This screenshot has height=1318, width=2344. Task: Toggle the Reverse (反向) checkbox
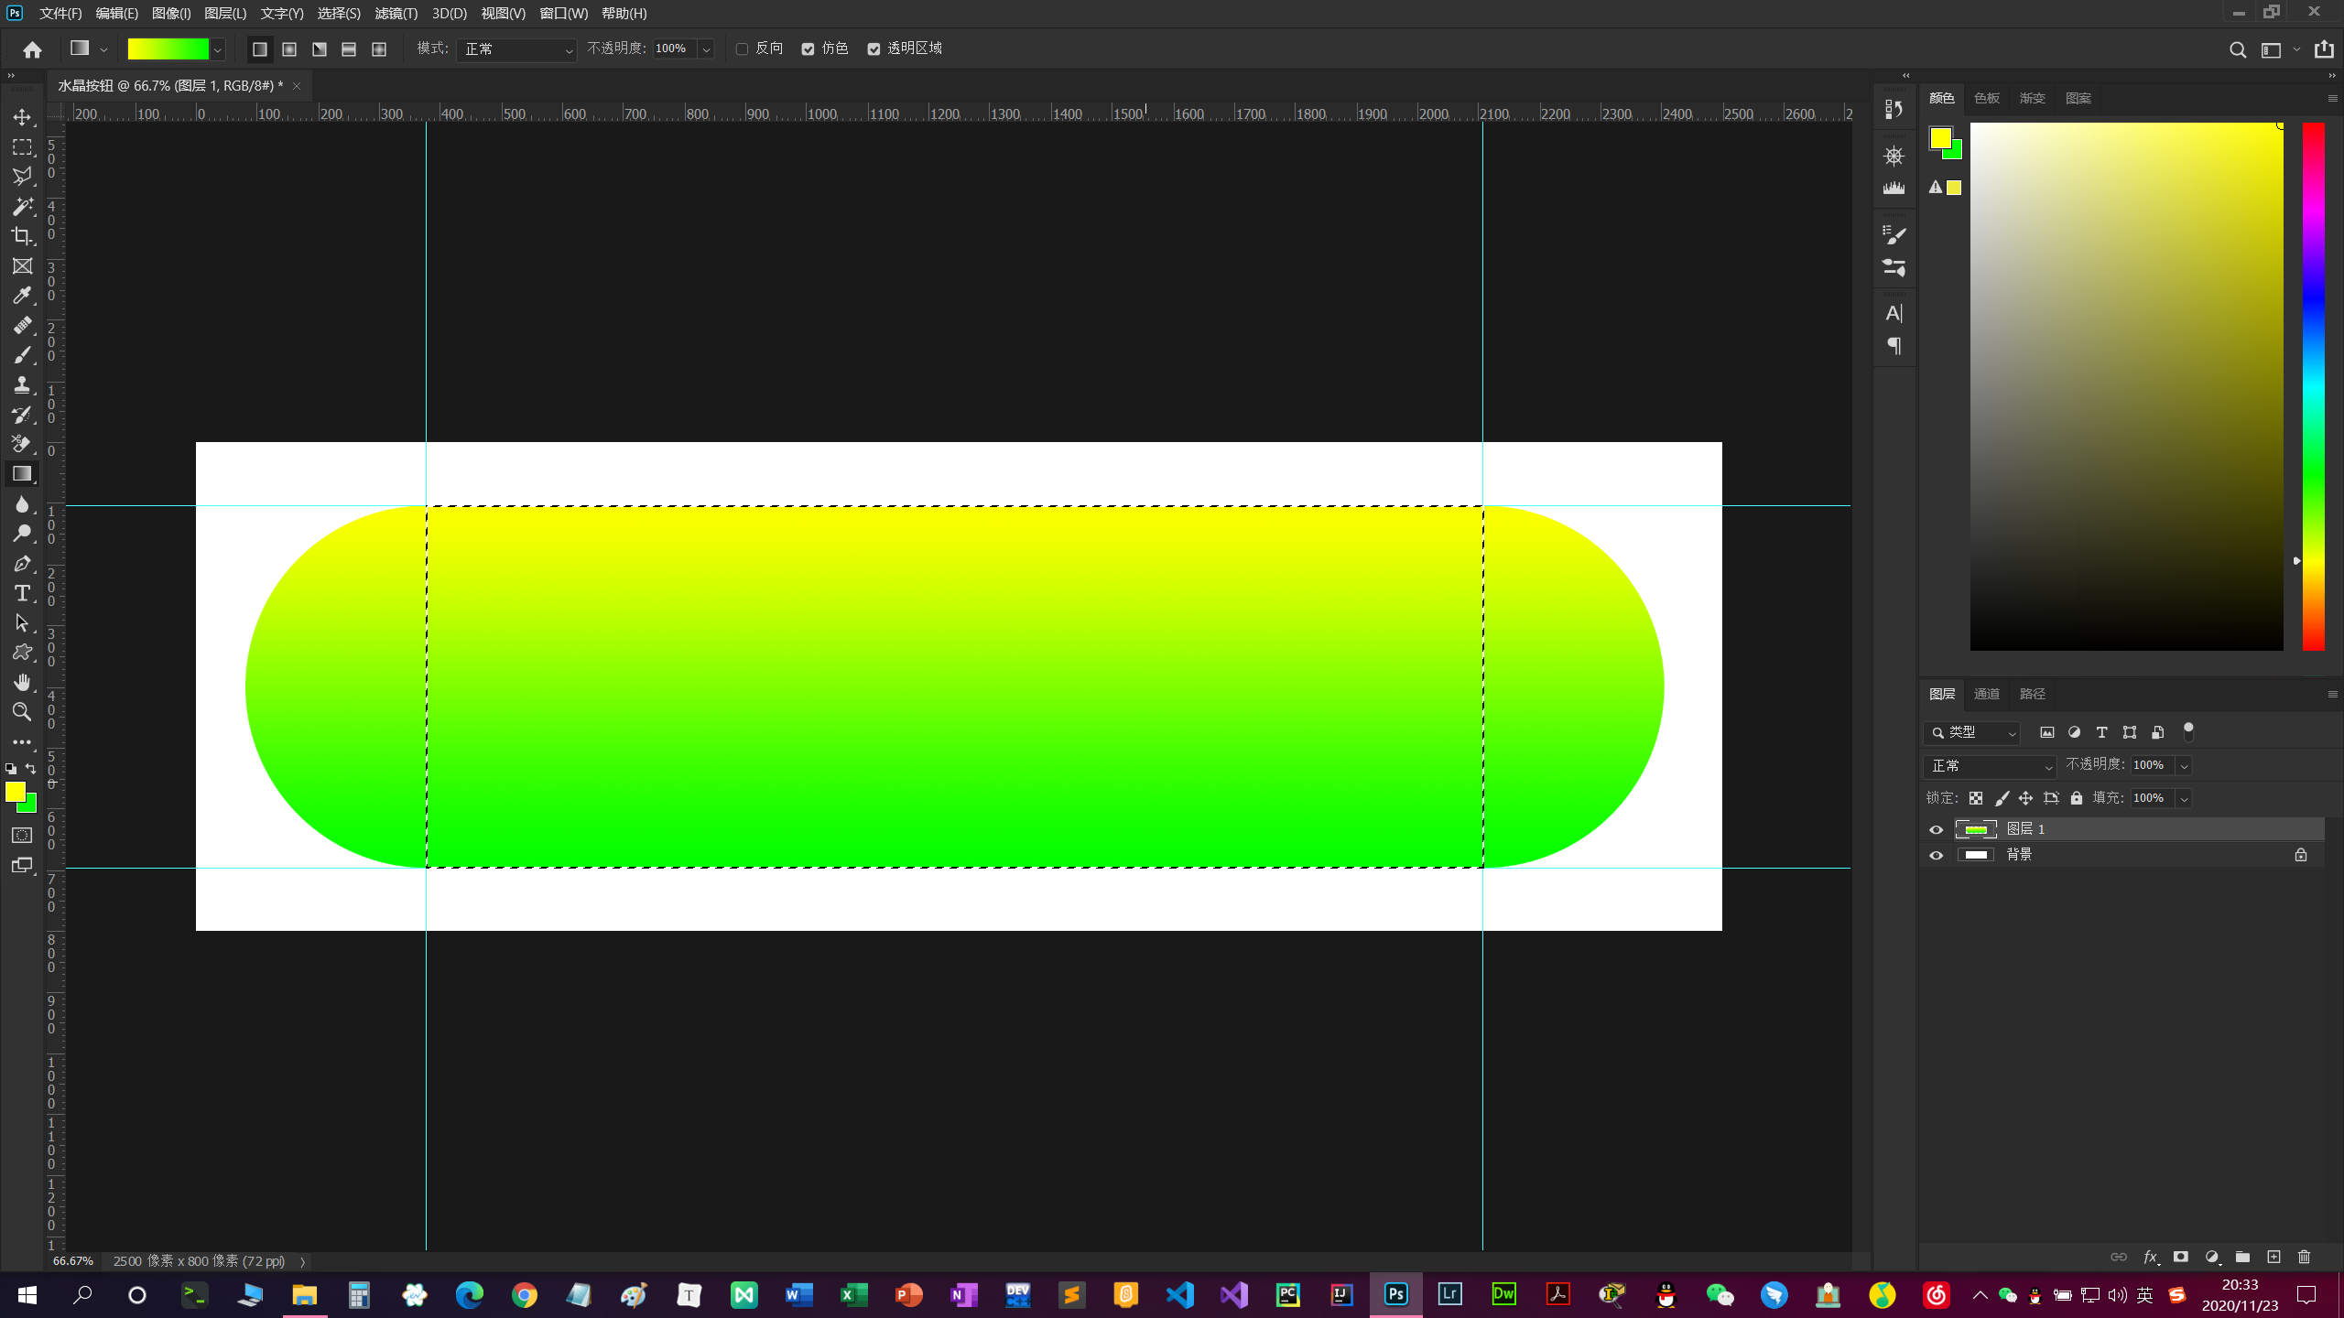pos(743,49)
